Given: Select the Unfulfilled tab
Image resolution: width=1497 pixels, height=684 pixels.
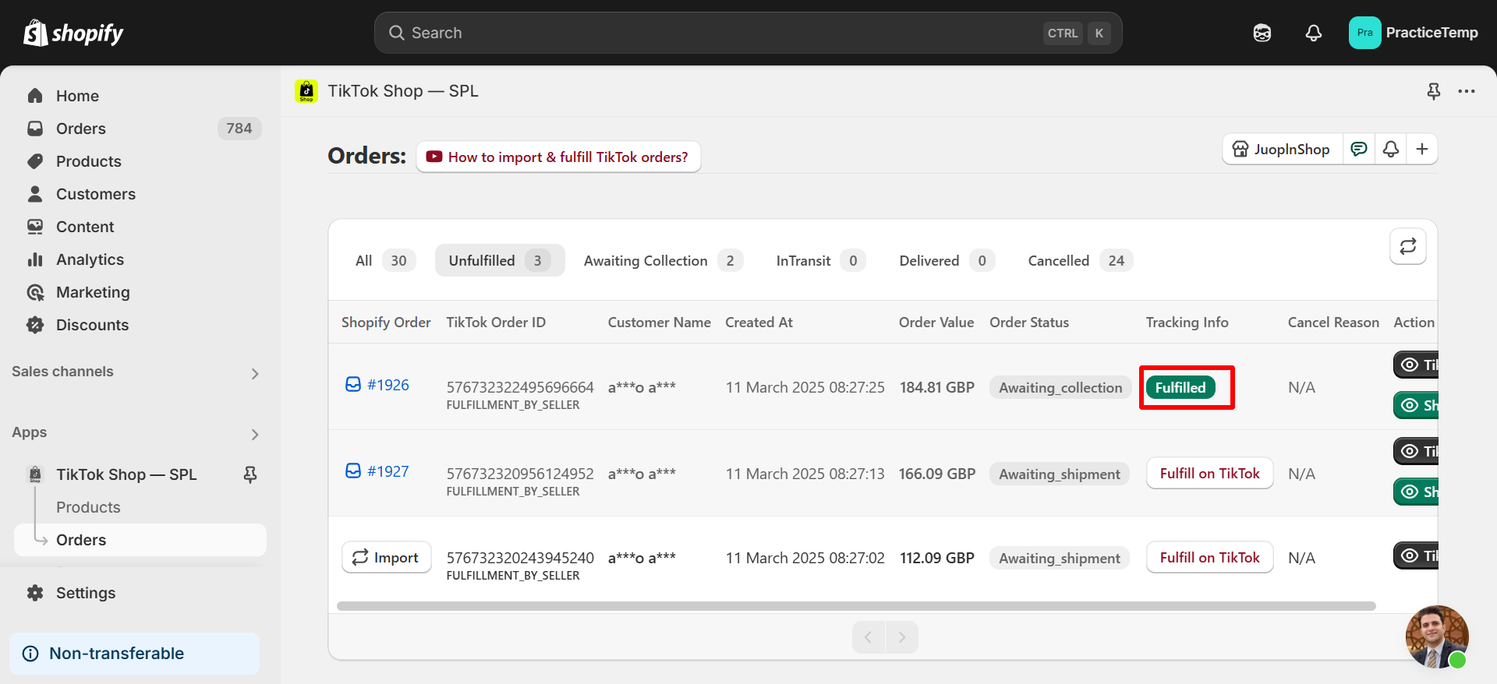Looking at the screenshot, I should [x=500, y=261].
